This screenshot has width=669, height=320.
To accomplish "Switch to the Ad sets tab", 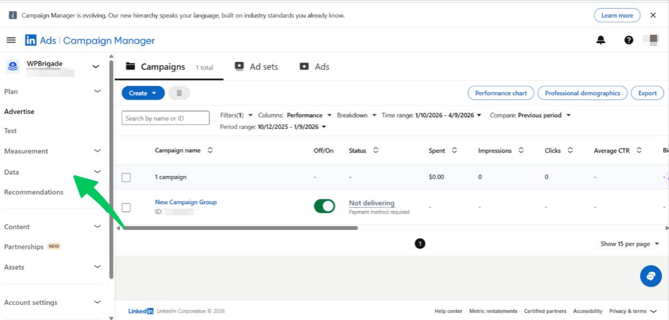I will 256,67.
